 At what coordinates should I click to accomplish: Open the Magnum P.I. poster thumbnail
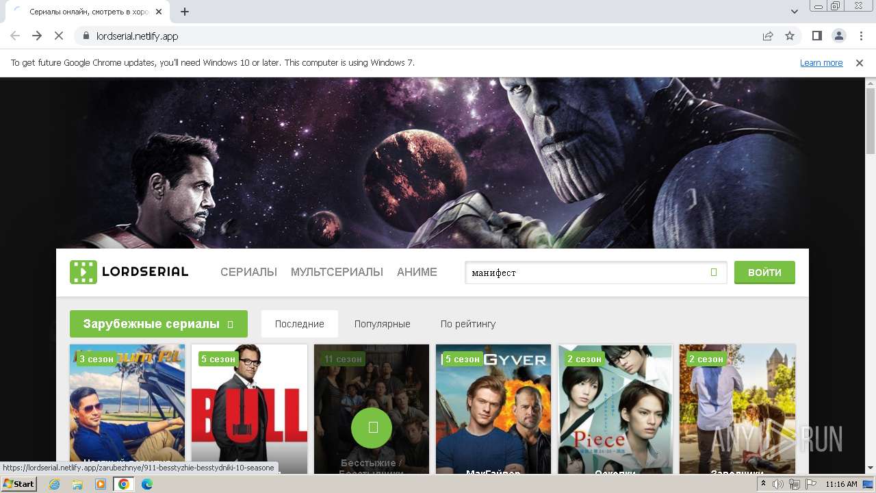pos(127,409)
